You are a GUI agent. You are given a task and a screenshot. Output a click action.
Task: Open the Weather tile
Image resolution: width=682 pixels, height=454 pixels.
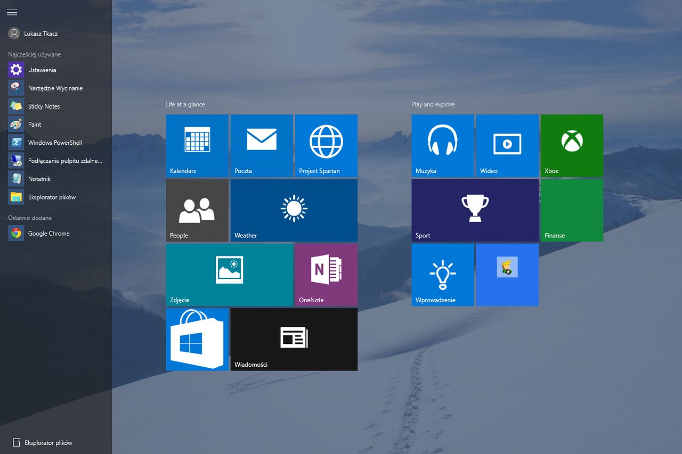294,210
